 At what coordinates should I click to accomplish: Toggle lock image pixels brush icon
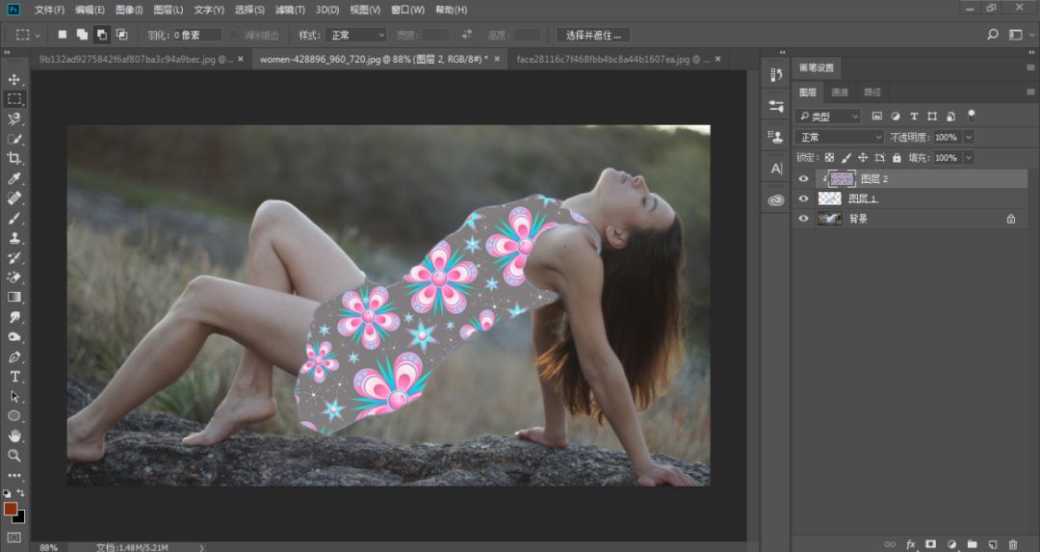pyautogui.click(x=846, y=157)
